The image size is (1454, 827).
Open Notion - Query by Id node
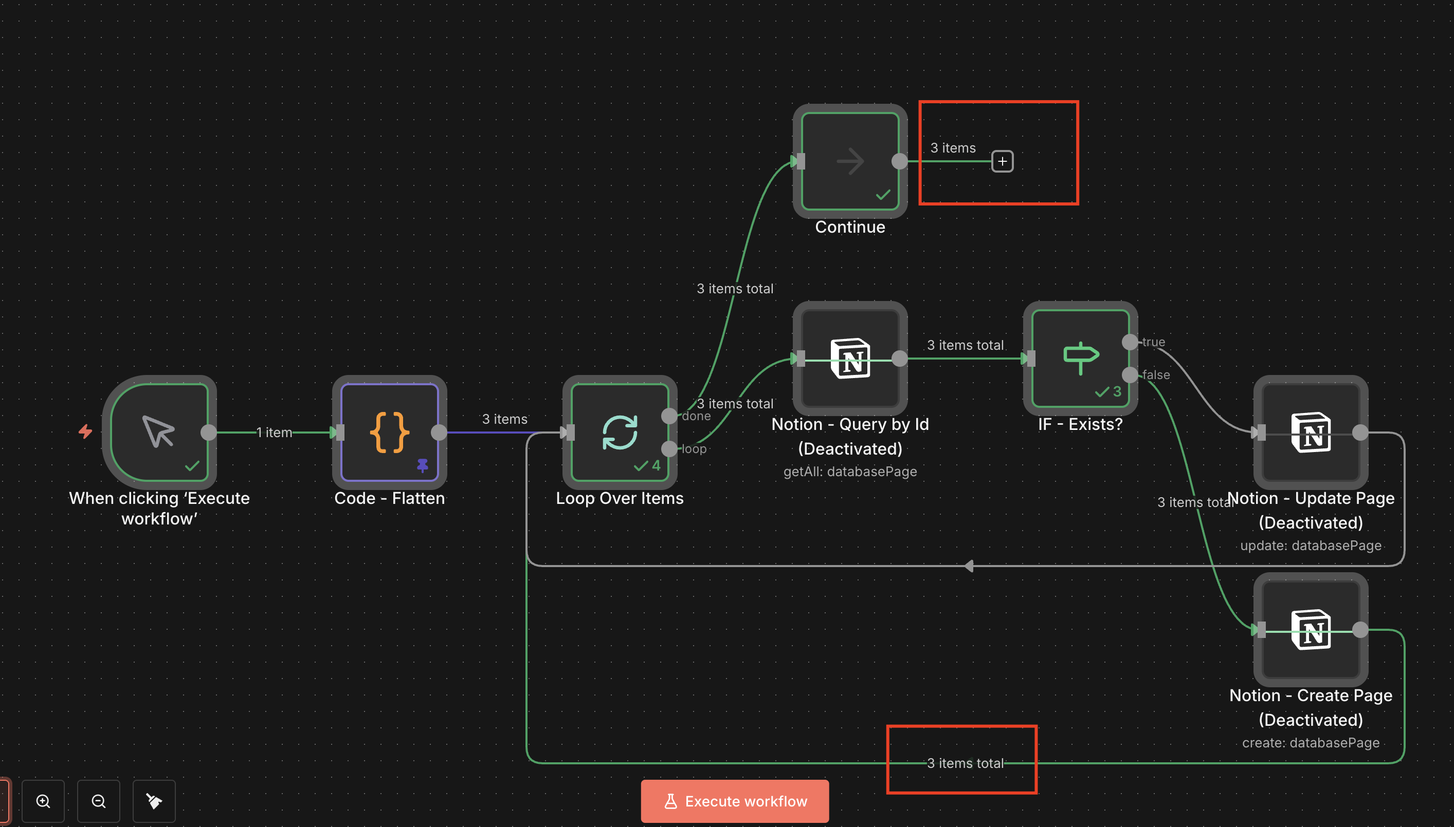[x=850, y=359]
